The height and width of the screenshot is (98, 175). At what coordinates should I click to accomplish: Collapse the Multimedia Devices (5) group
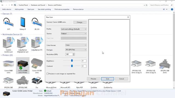1,35
